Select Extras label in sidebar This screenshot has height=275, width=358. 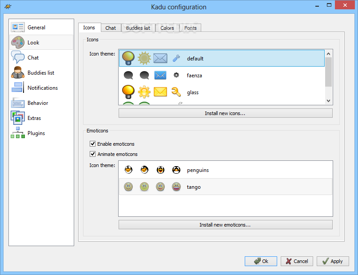34,118
